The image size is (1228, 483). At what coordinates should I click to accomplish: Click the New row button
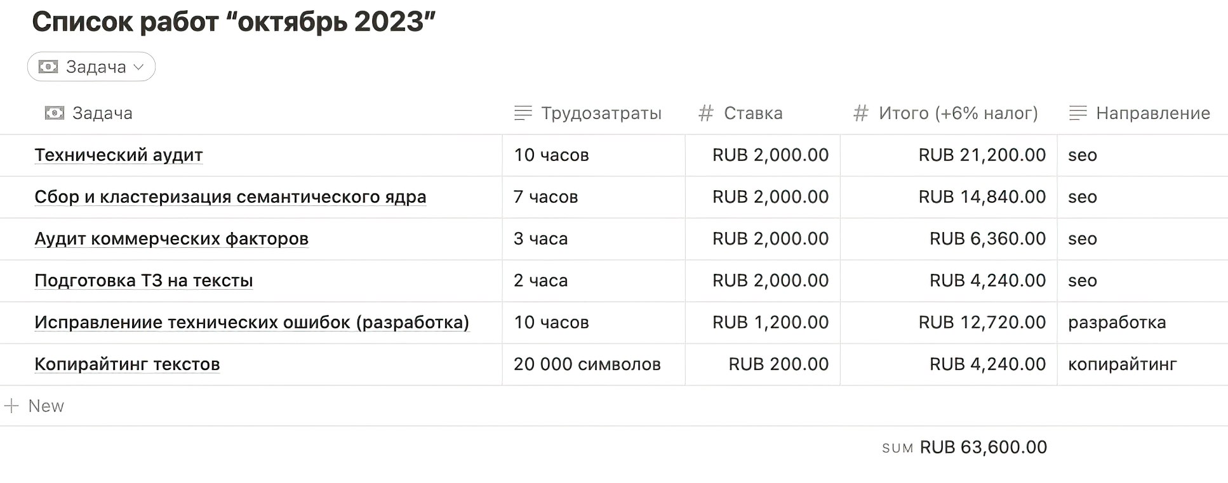46,406
